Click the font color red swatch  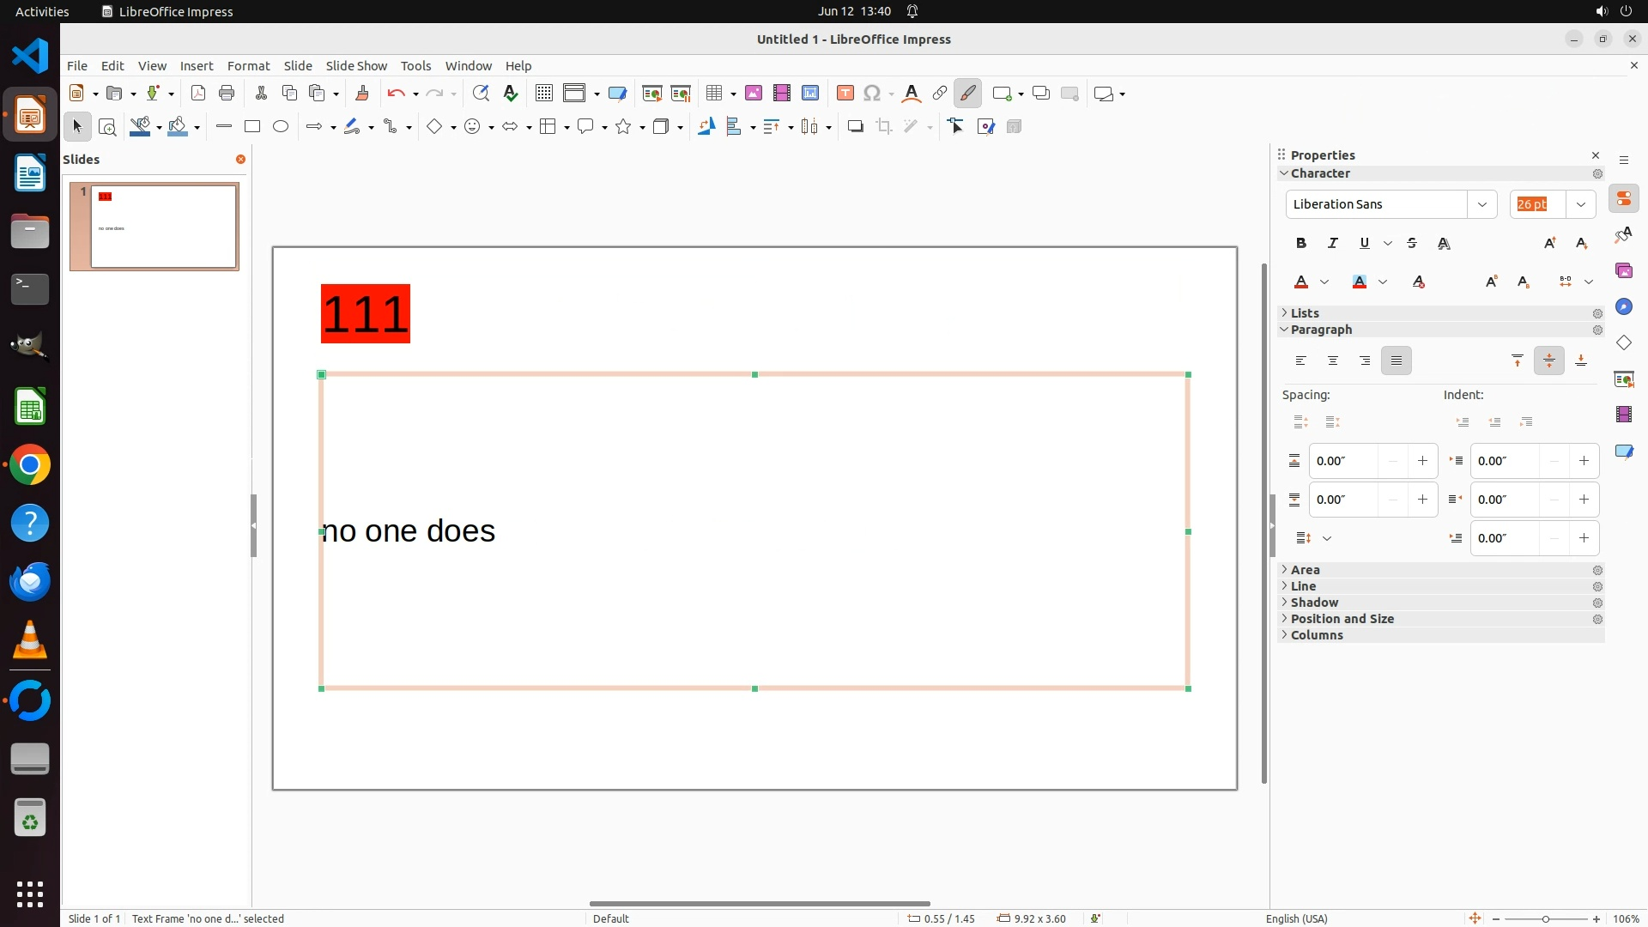pyautogui.click(x=1301, y=282)
